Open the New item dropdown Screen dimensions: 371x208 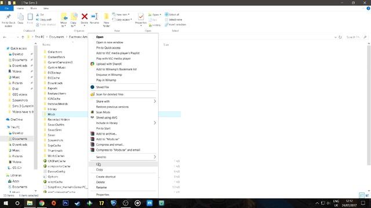[x=121, y=14]
